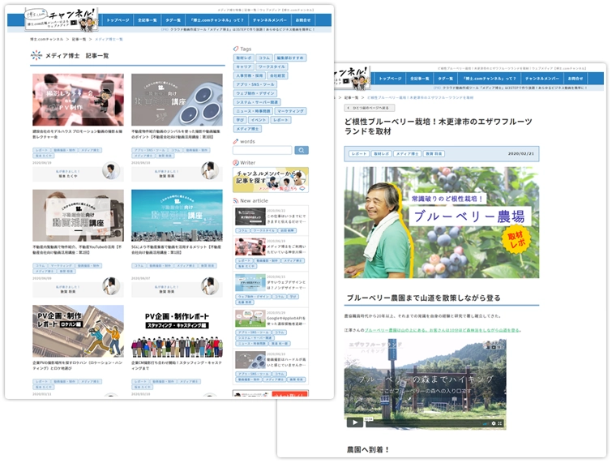The width and height of the screenshot is (612, 463).
Task: Click the author avatar on the second article card
Action: click(210, 170)
